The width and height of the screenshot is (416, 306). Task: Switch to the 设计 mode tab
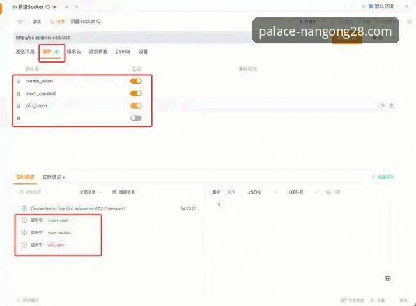pyautogui.click(x=21, y=22)
